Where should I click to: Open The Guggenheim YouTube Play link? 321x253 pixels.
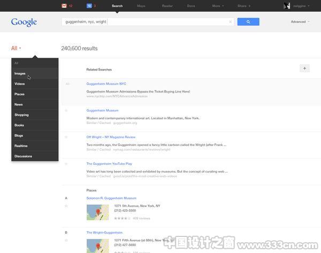109,164
